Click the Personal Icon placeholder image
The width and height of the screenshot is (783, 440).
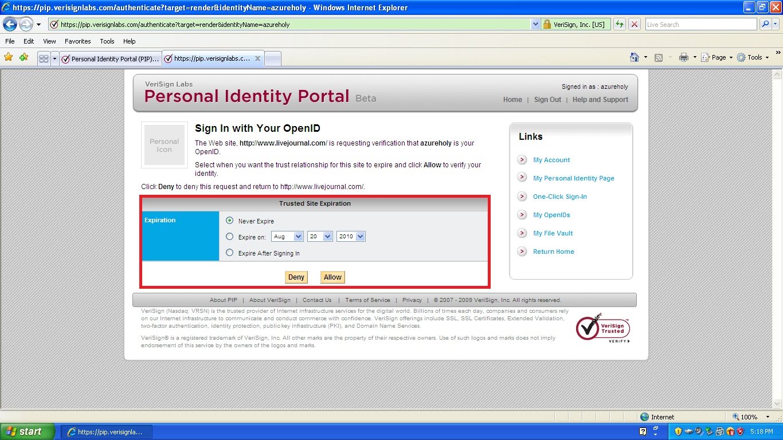click(165, 145)
